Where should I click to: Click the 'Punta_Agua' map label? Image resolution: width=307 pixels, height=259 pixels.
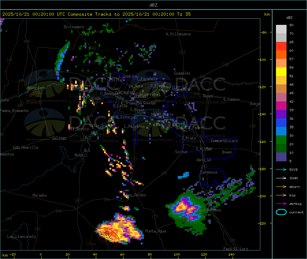pyautogui.click(x=156, y=231)
